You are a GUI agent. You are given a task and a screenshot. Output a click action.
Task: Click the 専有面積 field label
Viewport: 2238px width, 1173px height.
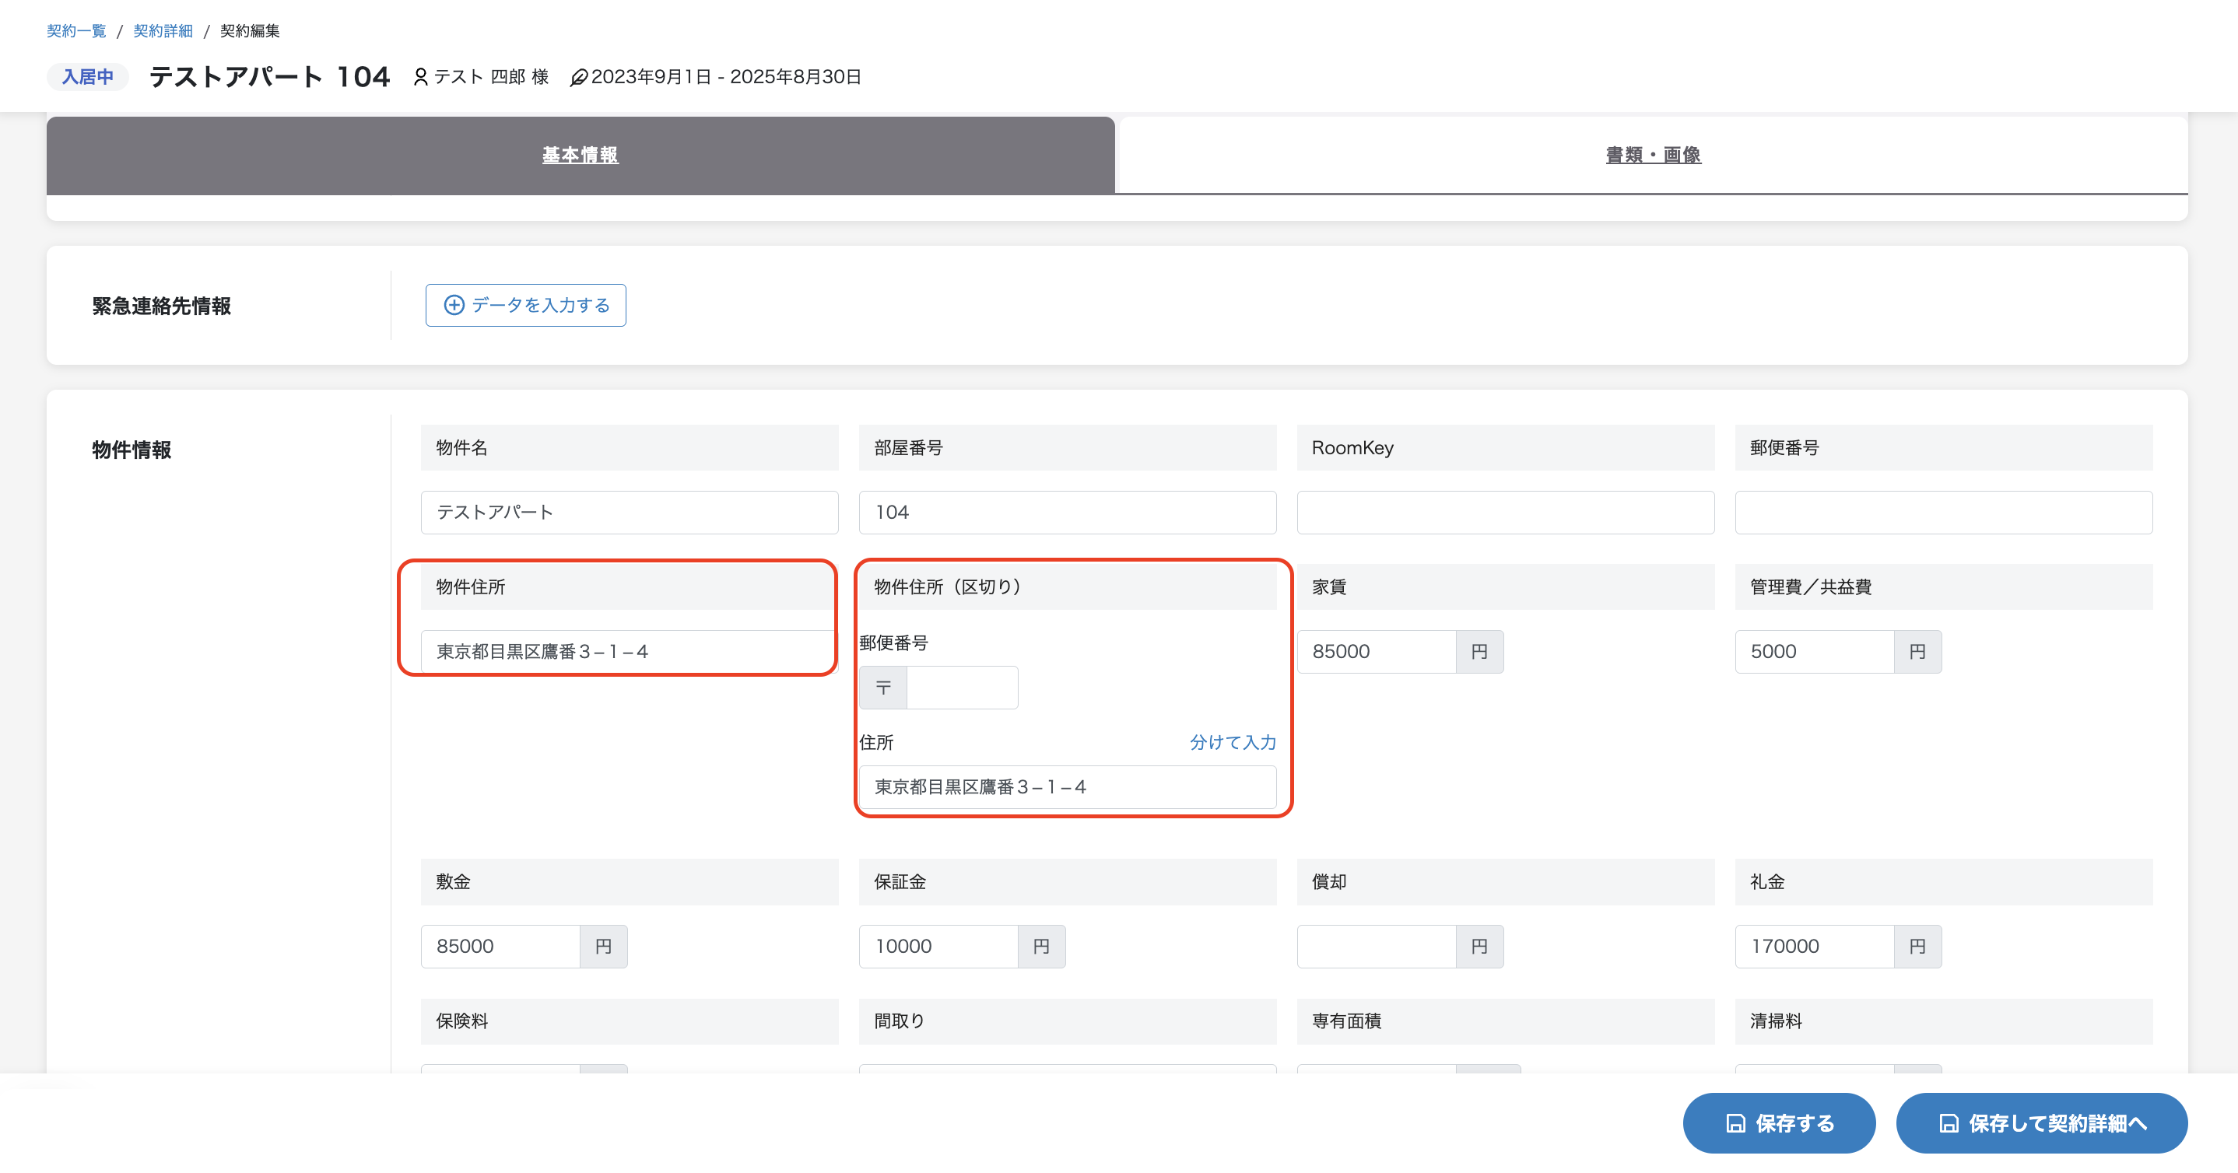point(1347,1021)
